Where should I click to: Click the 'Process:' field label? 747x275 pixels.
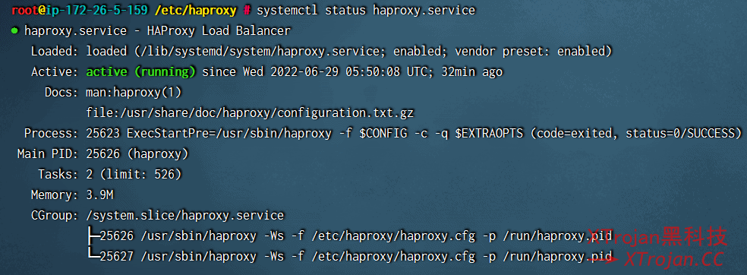(52, 134)
